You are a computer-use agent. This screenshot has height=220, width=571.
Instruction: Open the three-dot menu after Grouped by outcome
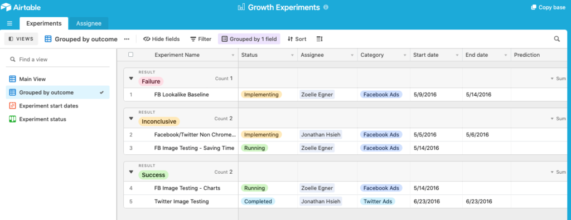(127, 39)
